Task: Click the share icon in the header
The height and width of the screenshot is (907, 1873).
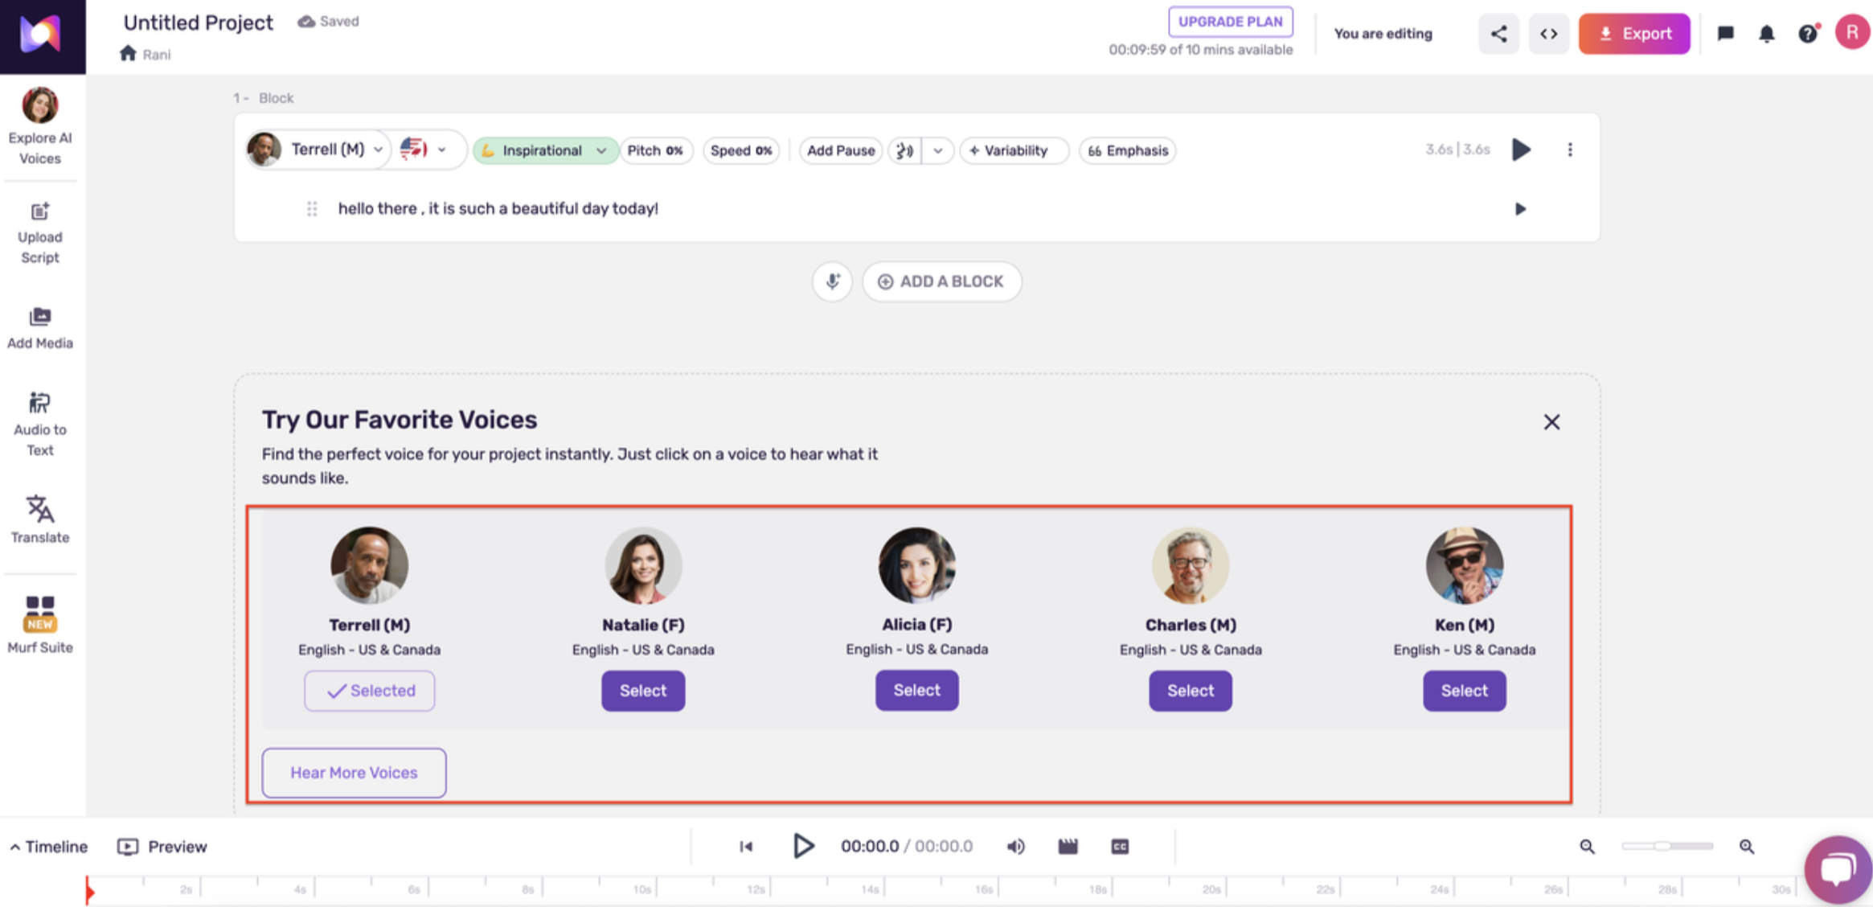Action: pos(1498,34)
